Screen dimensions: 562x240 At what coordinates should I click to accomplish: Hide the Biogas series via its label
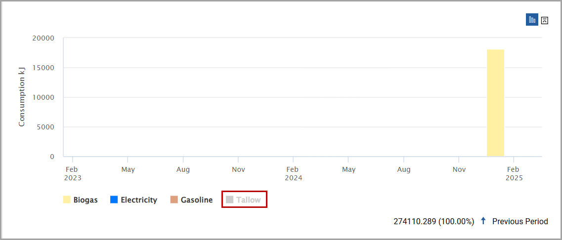click(x=86, y=200)
